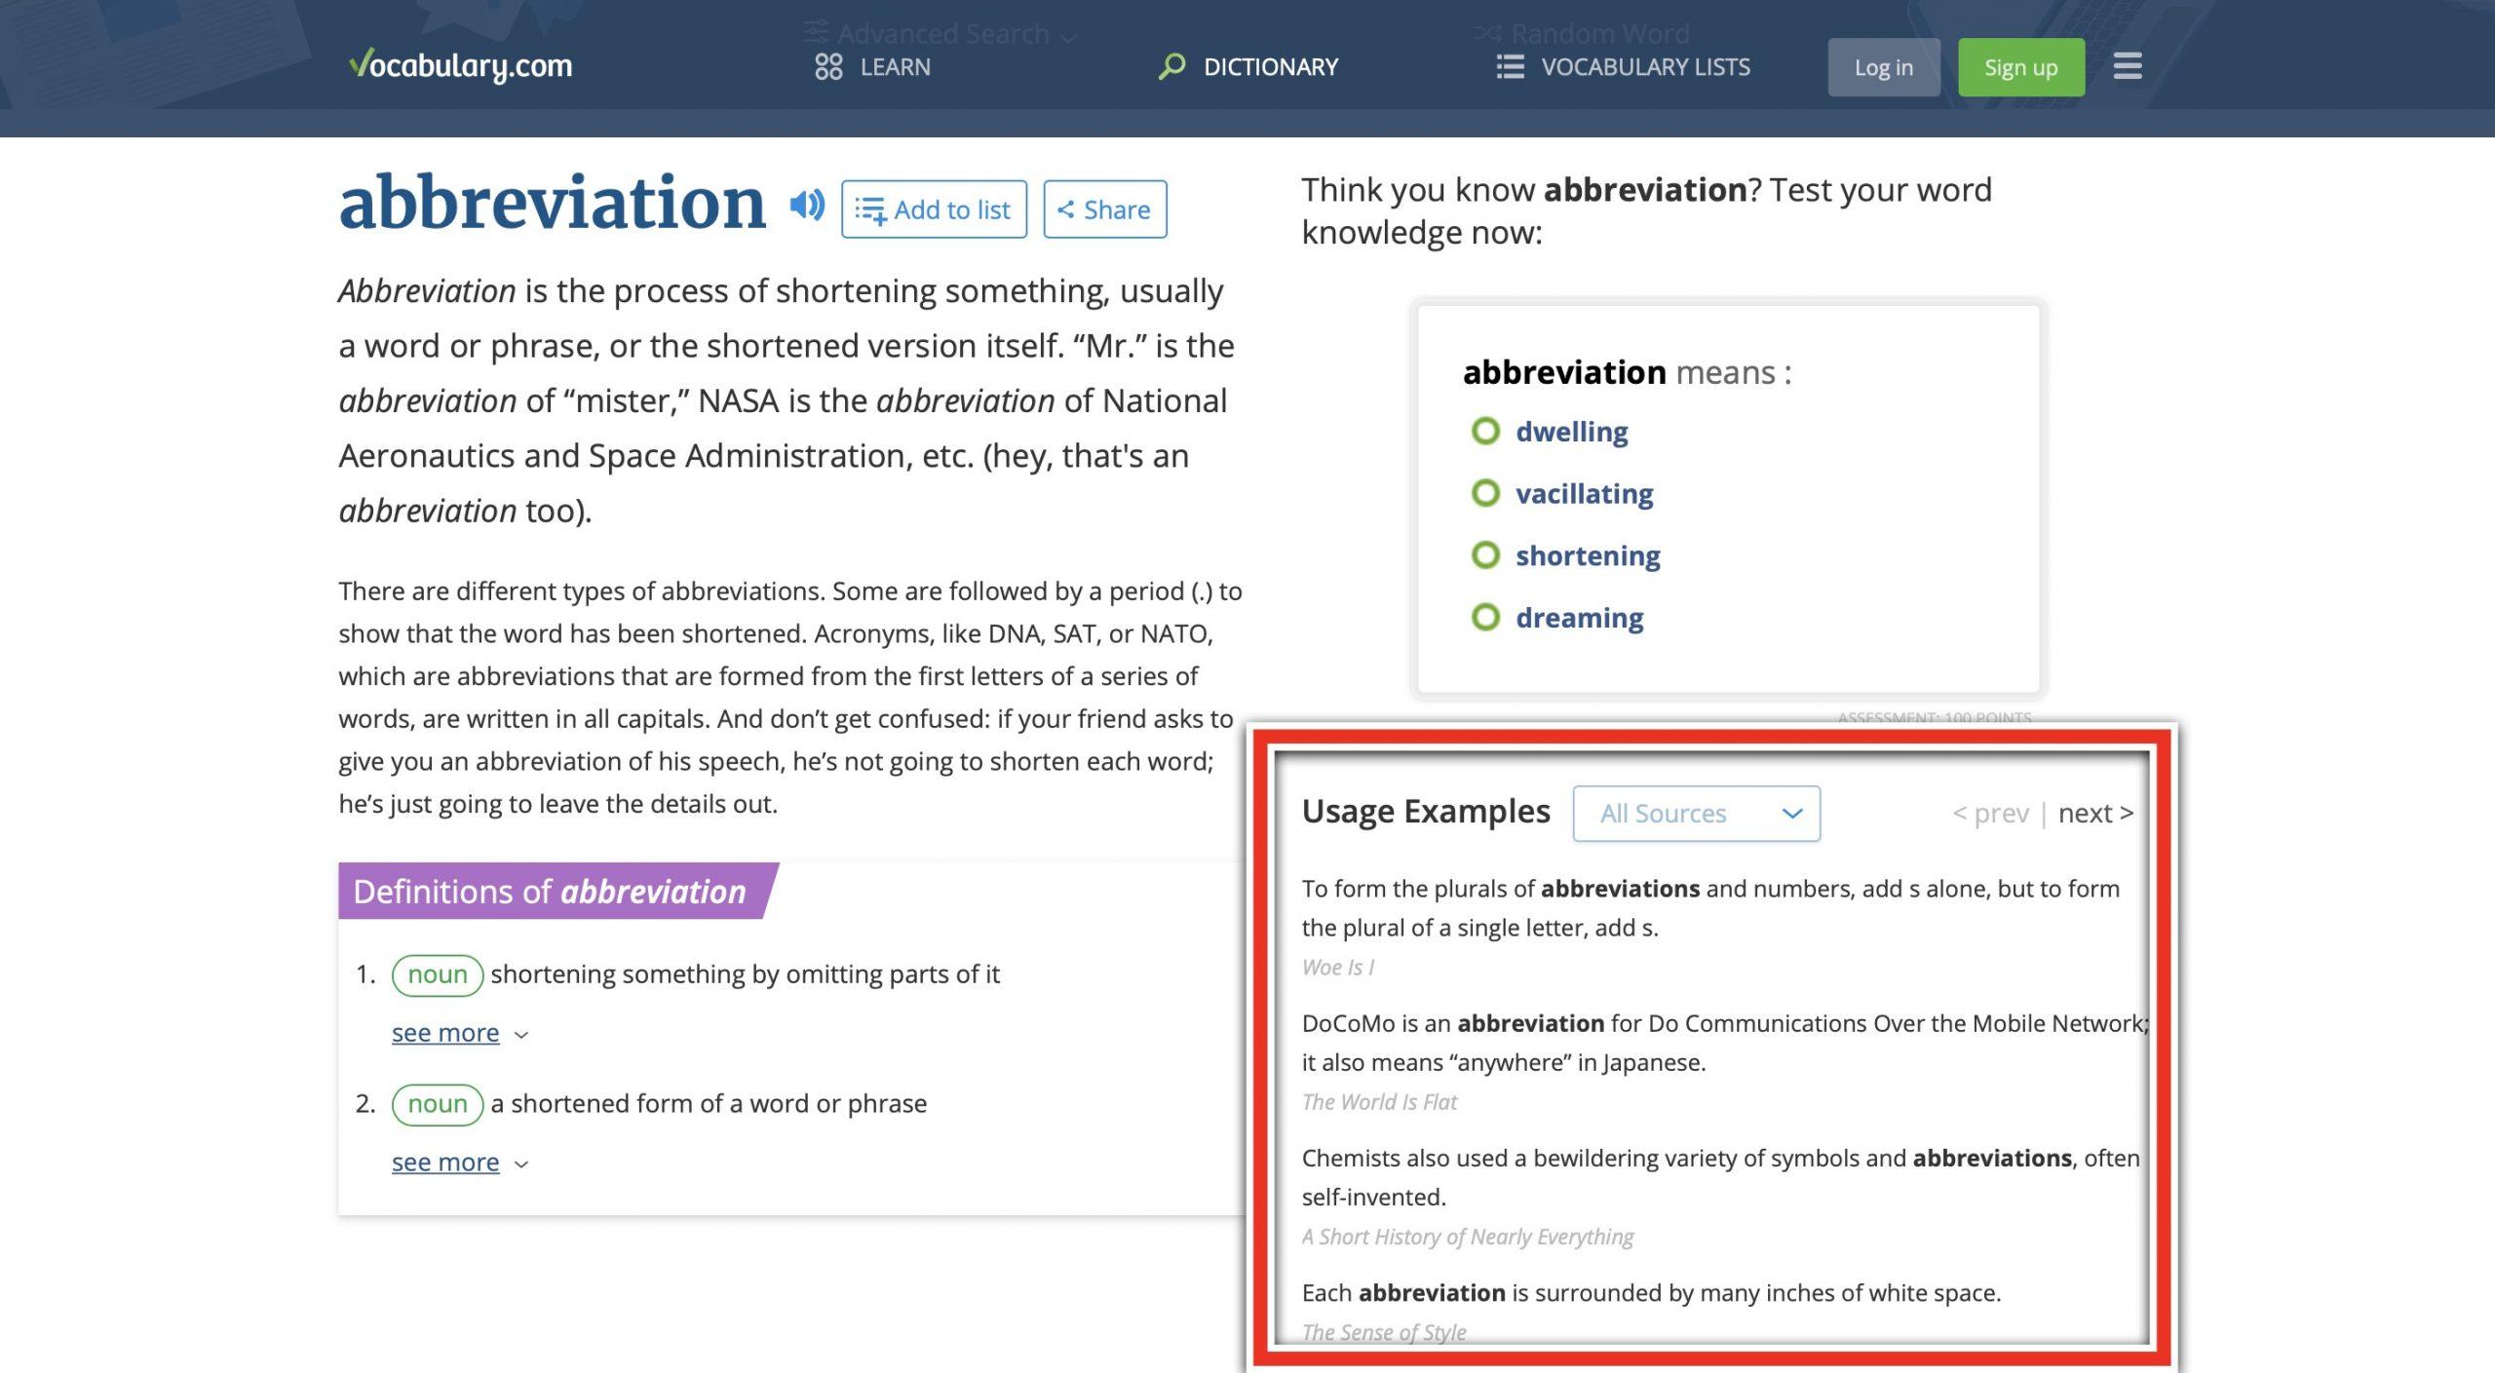This screenshot has height=1373, width=2495.
Task: Select the 'dwelling' answer option
Action: point(1570,431)
